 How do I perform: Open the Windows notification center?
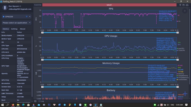pos(186,105)
